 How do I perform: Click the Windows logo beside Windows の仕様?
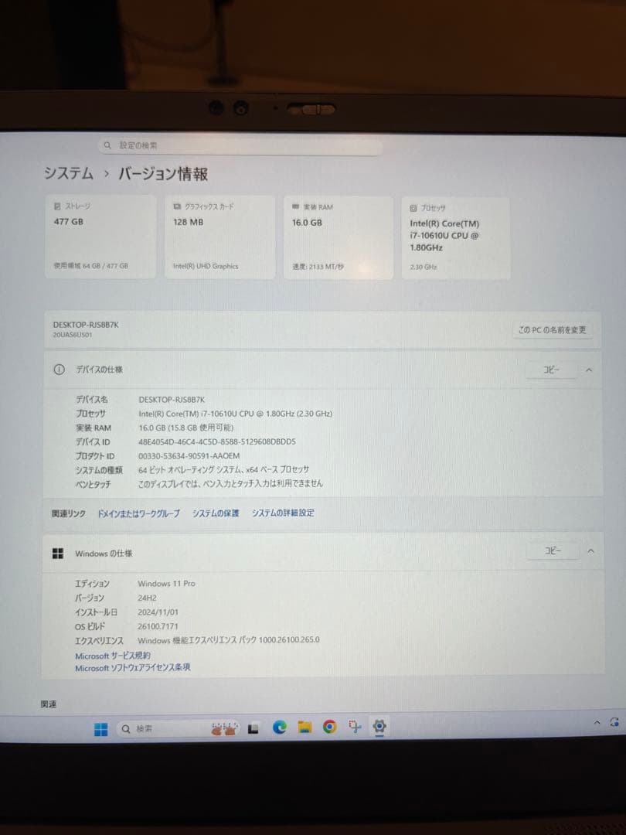(x=60, y=550)
